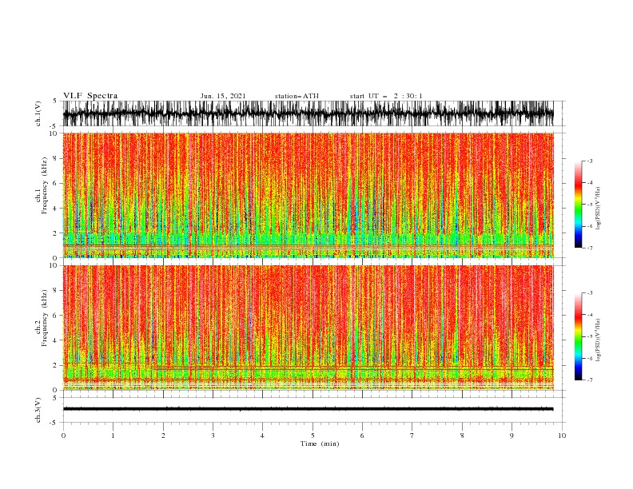This screenshot has height=489, width=633.
Task: Click the 'station=ATH' label
Action: [297, 96]
